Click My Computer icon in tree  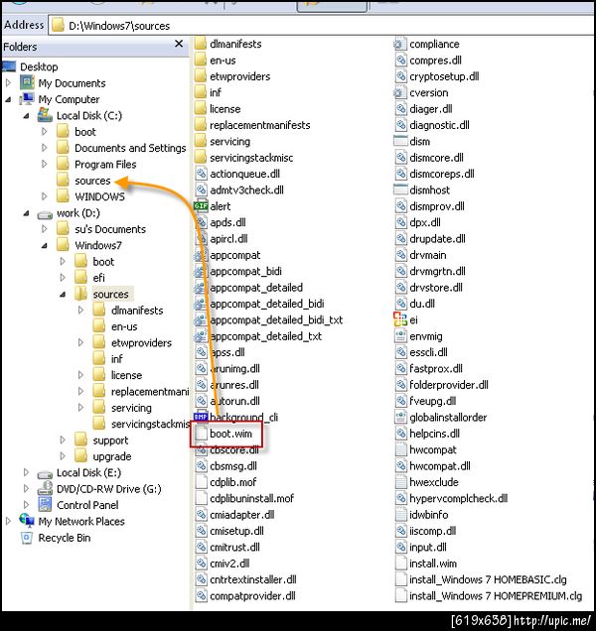click(27, 99)
